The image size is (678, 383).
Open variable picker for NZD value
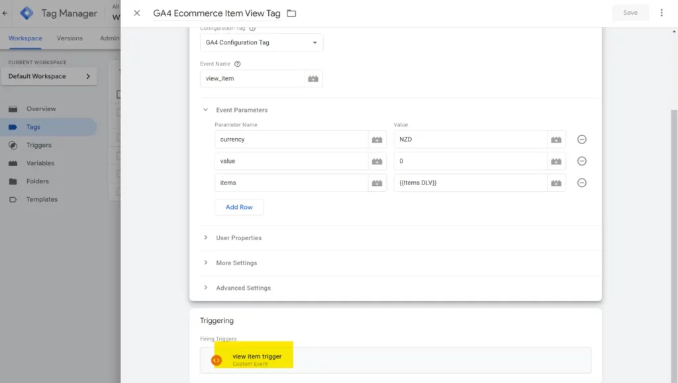click(556, 140)
